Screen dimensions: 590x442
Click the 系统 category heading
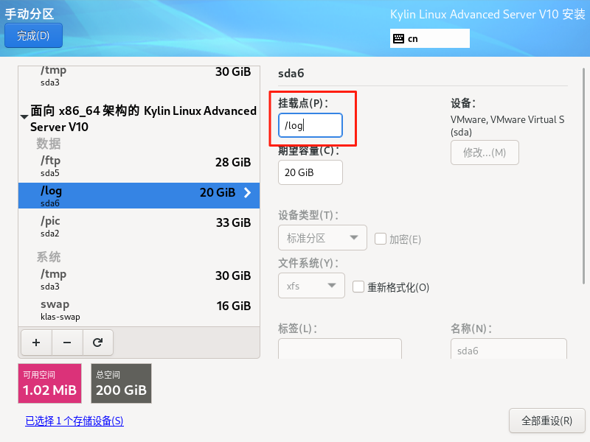49,257
